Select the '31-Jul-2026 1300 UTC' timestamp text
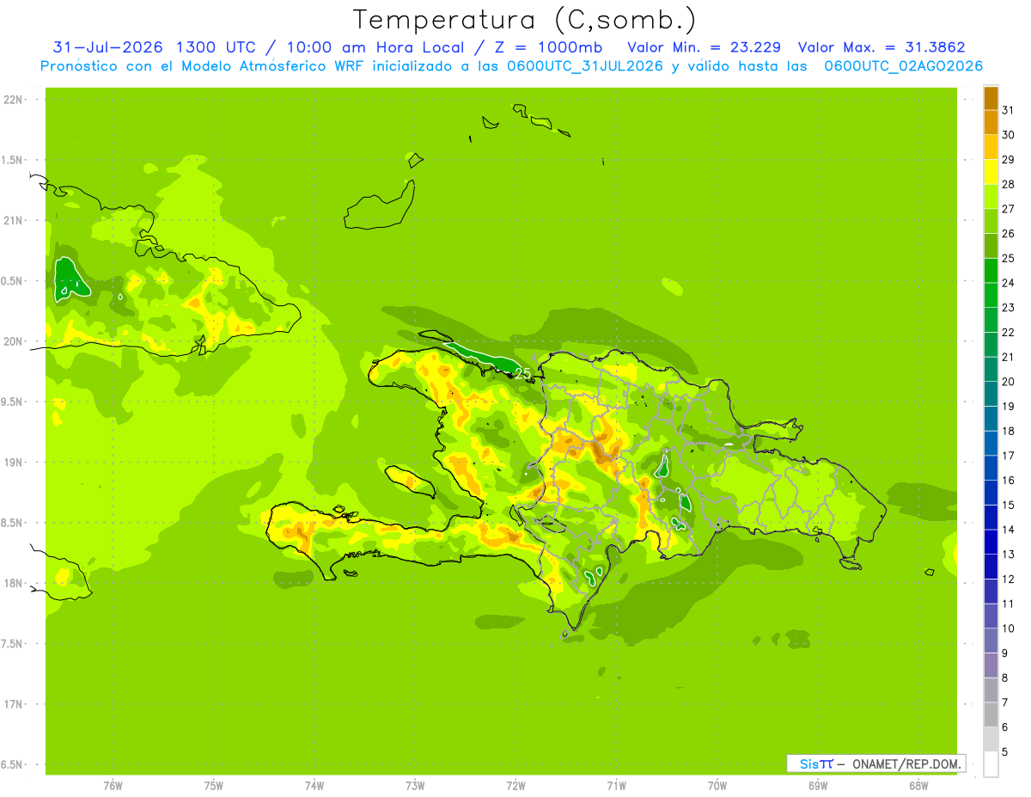 pos(154,47)
